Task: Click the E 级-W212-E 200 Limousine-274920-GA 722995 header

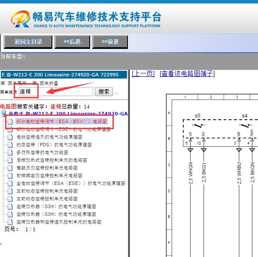Action: coord(64,75)
